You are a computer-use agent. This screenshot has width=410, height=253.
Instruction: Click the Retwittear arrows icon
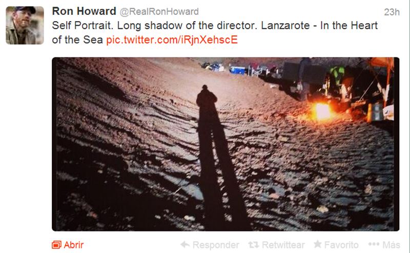click(253, 245)
